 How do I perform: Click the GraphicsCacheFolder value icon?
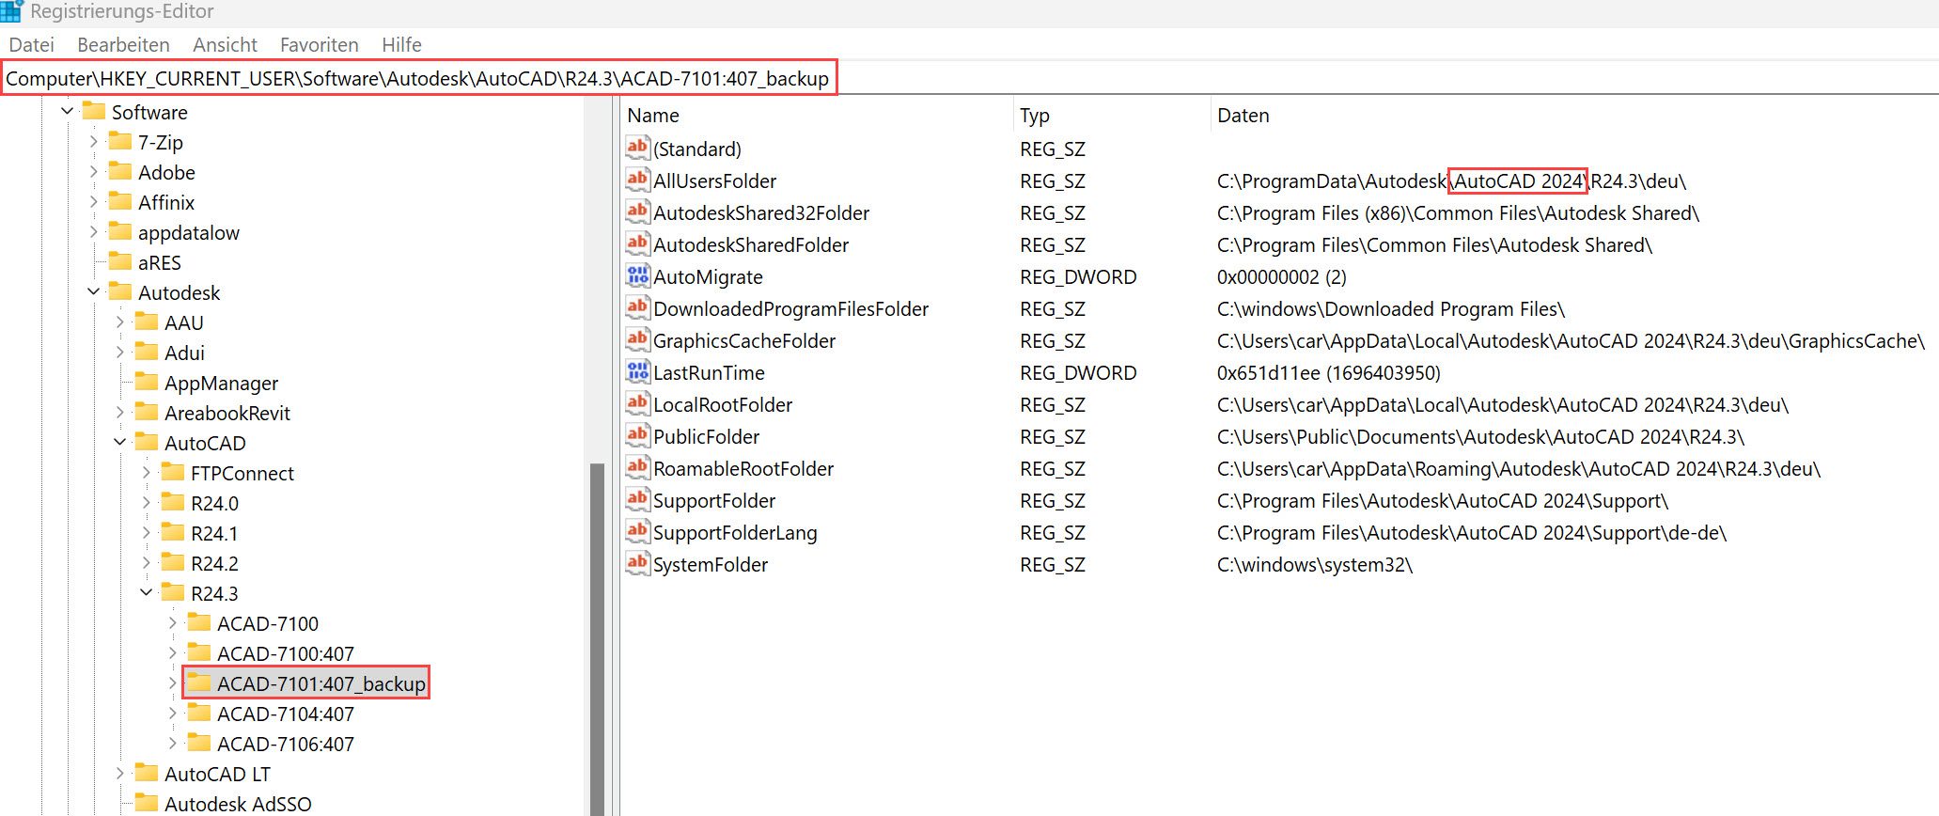pos(637,339)
